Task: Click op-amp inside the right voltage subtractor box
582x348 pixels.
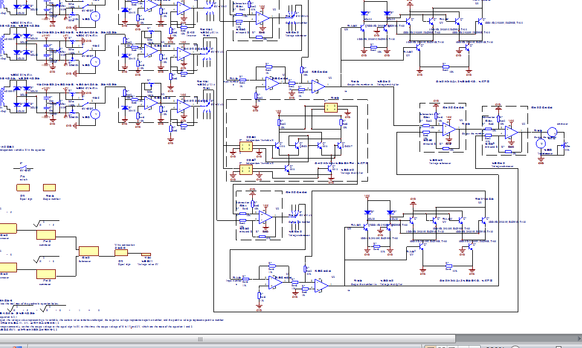Action: pos(511,131)
